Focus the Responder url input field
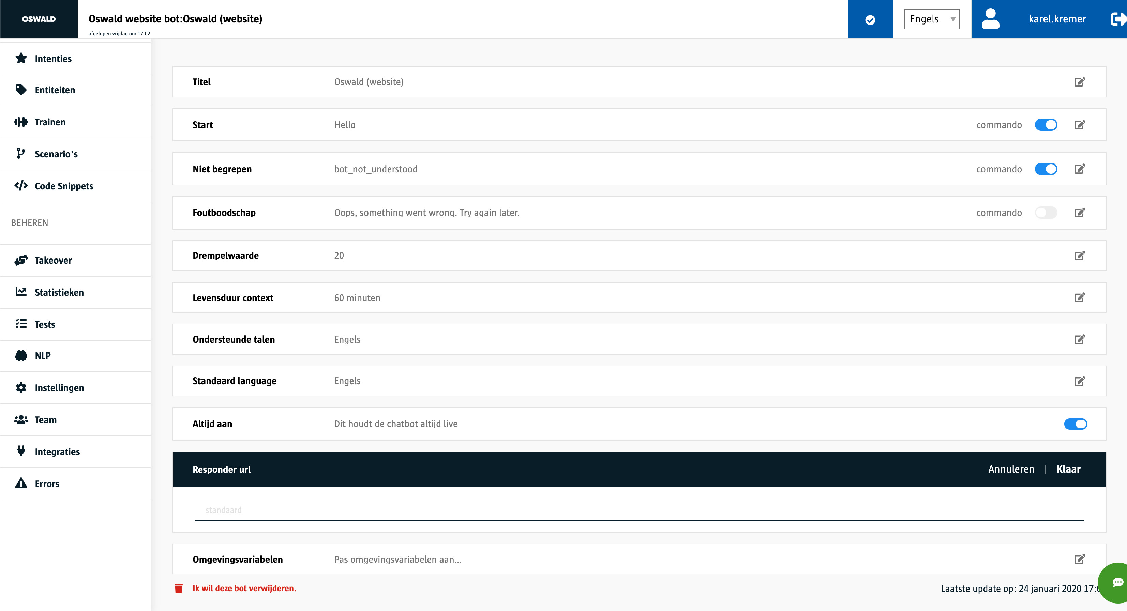 click(639, 510)
